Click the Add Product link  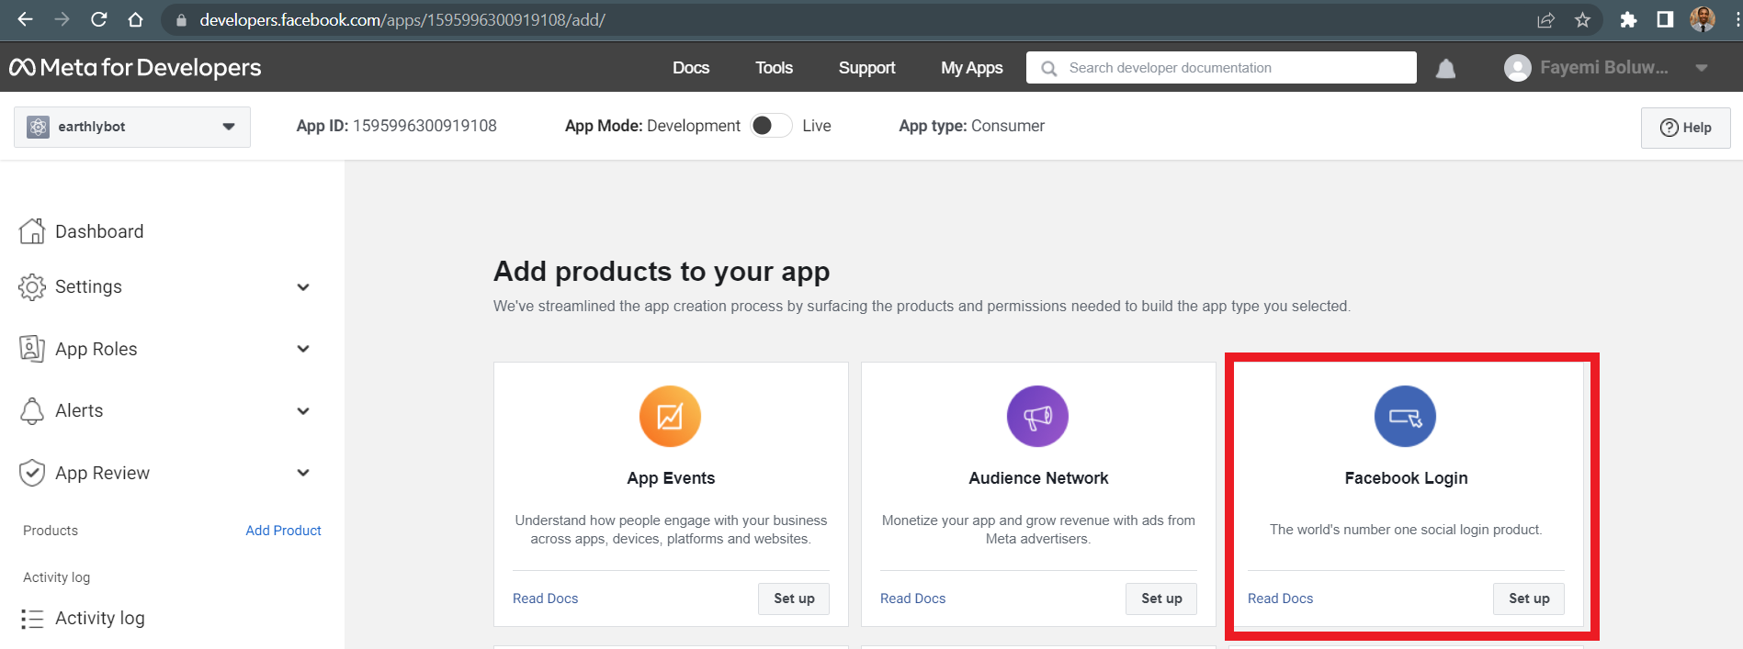point(283,531)
